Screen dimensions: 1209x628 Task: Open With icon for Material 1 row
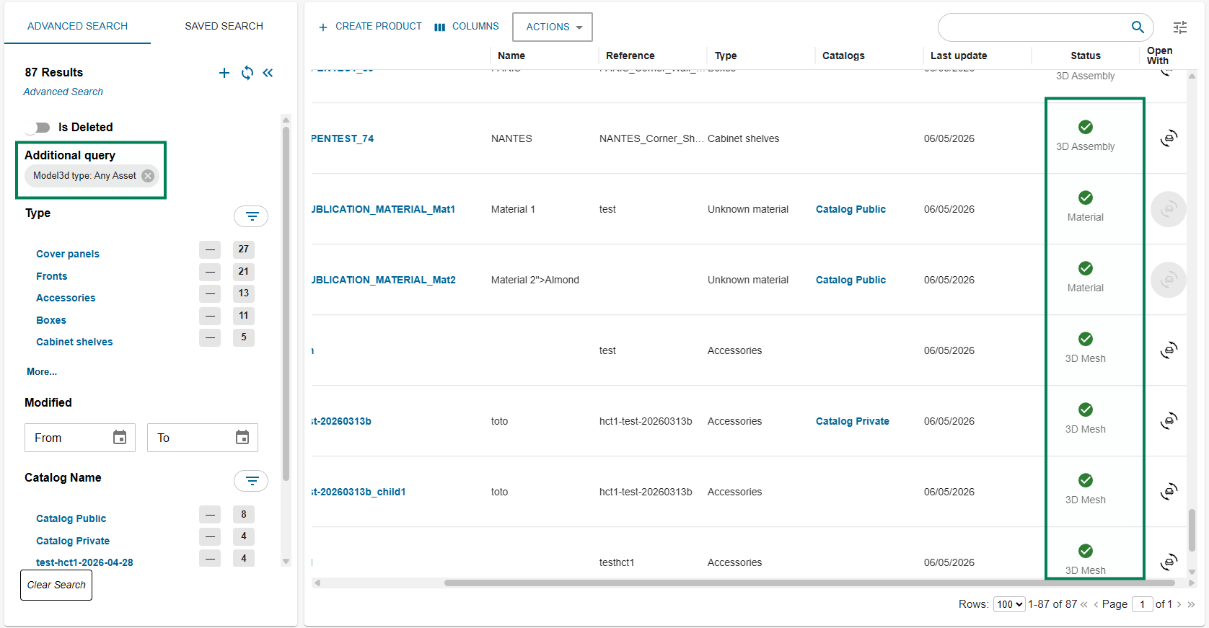1169,209
